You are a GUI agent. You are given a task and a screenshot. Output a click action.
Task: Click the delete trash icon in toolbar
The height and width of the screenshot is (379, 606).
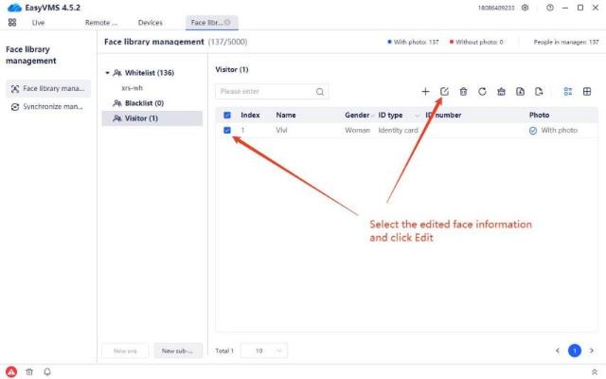click(463, 92)
